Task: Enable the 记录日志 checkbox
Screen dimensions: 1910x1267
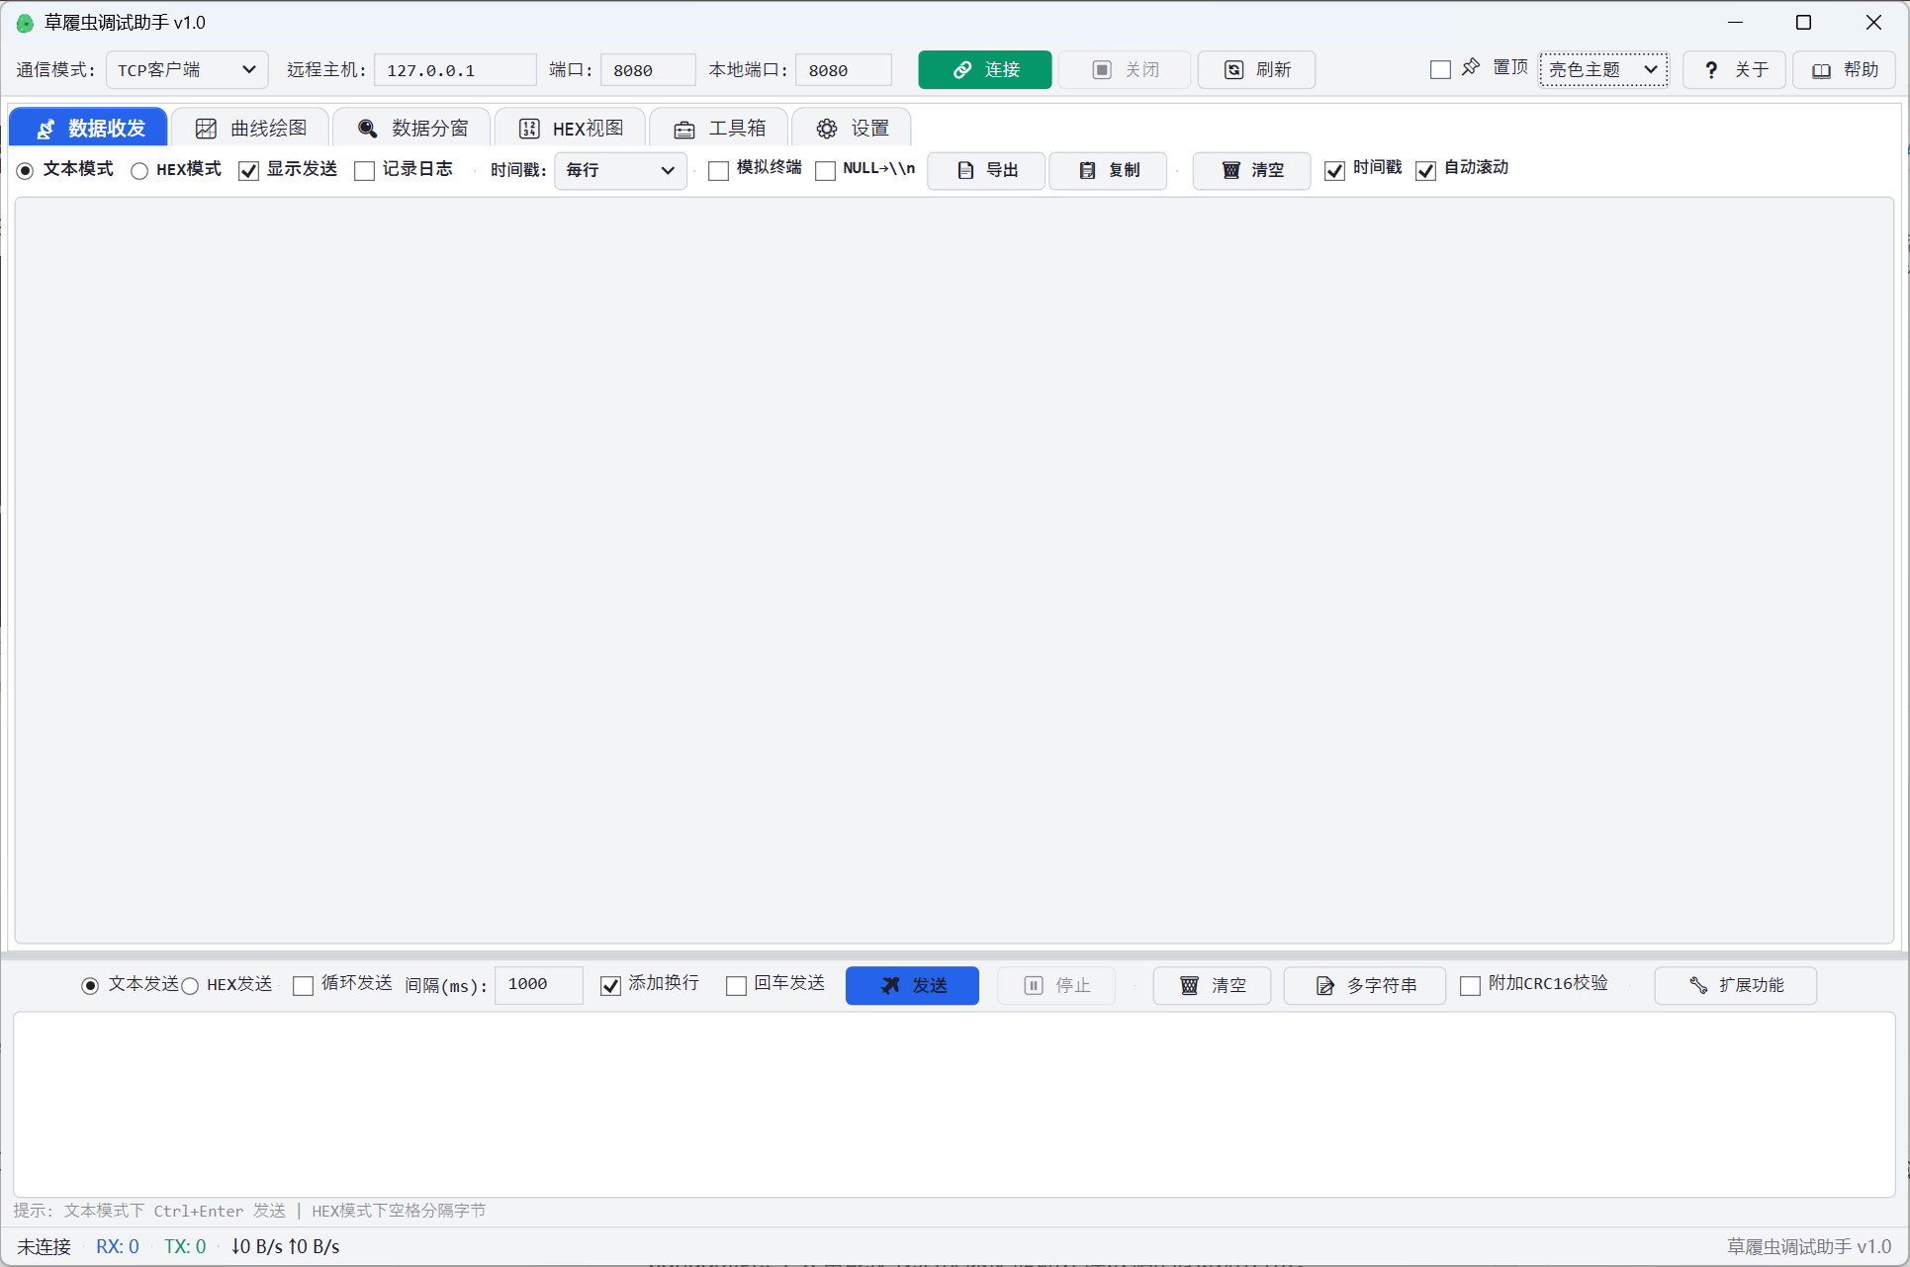Action: [x=364, y=171]
